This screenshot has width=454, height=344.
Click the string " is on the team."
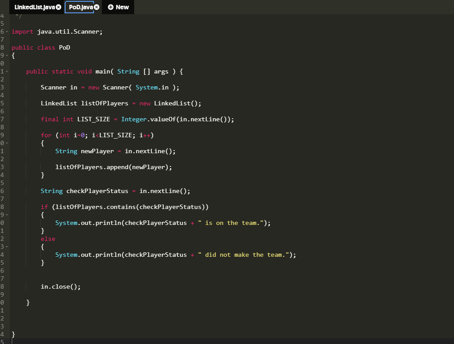(x=231, y=223)
